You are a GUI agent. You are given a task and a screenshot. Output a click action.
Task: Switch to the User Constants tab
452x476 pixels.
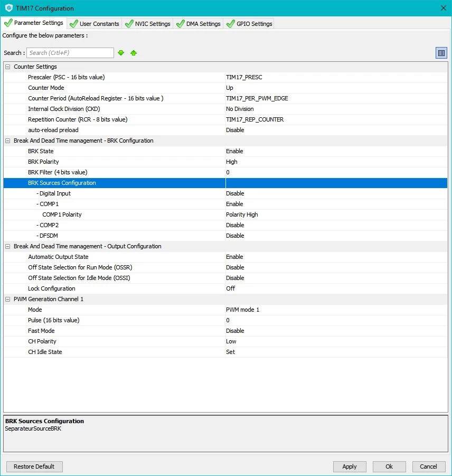95,24
